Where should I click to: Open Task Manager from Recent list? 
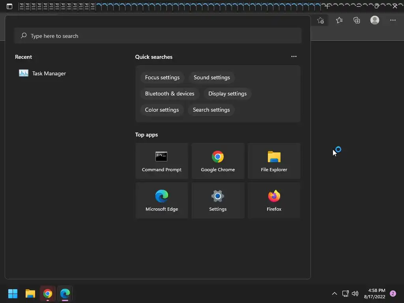[43, 73]
